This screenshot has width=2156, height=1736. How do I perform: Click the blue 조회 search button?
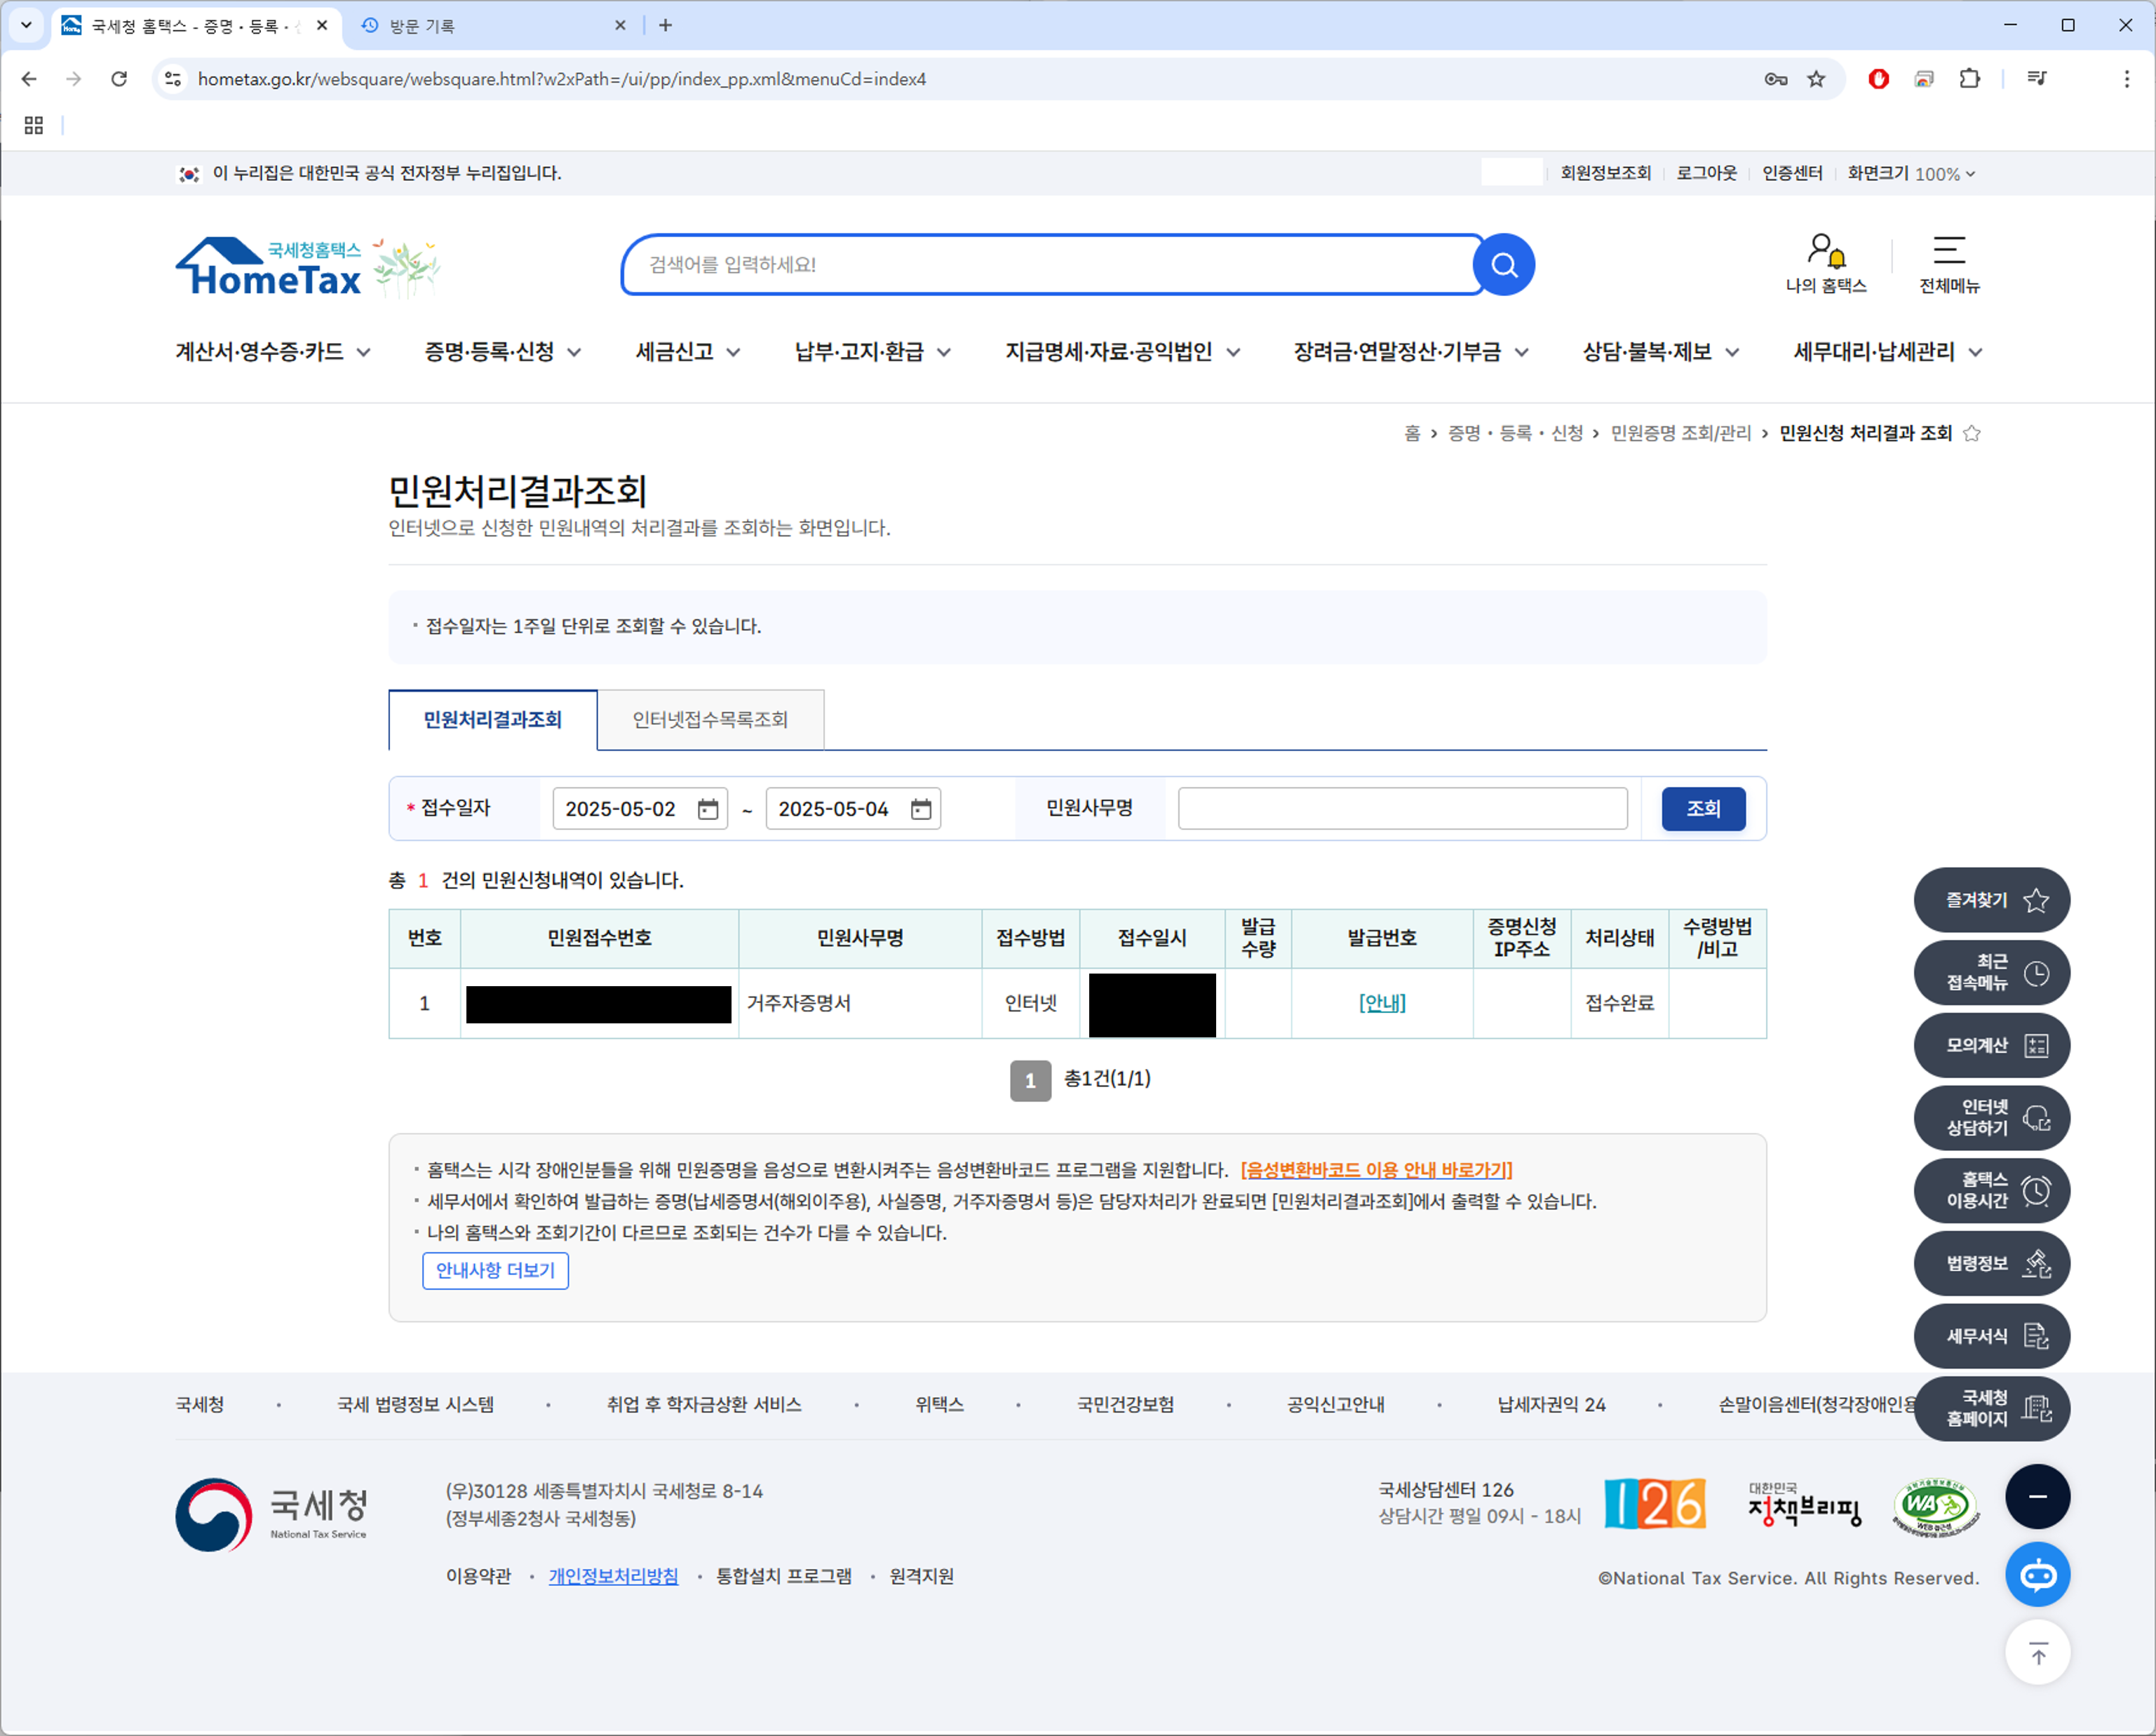point(1703,809)
